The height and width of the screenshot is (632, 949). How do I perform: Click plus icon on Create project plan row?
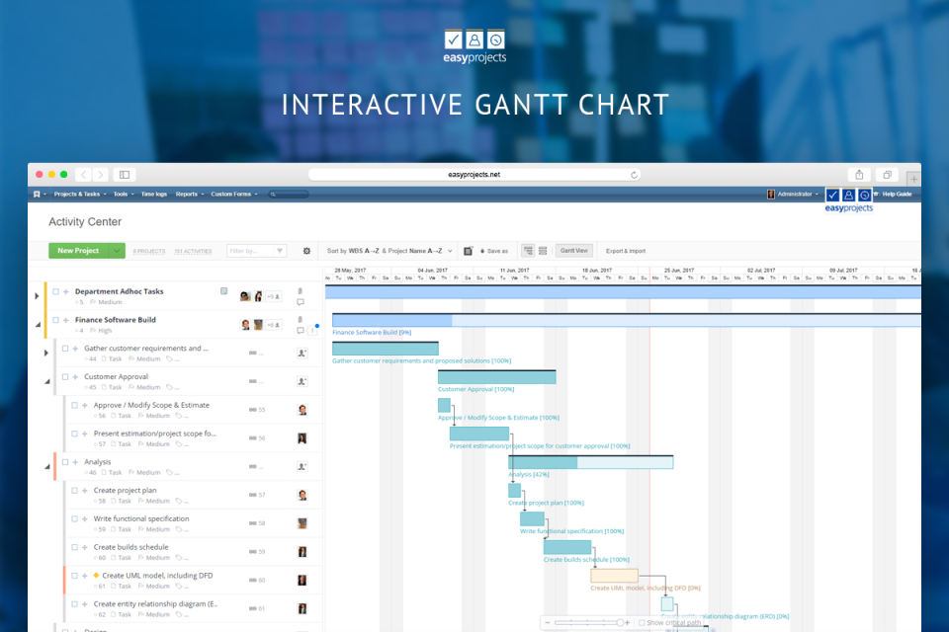(x=85, y=491)
